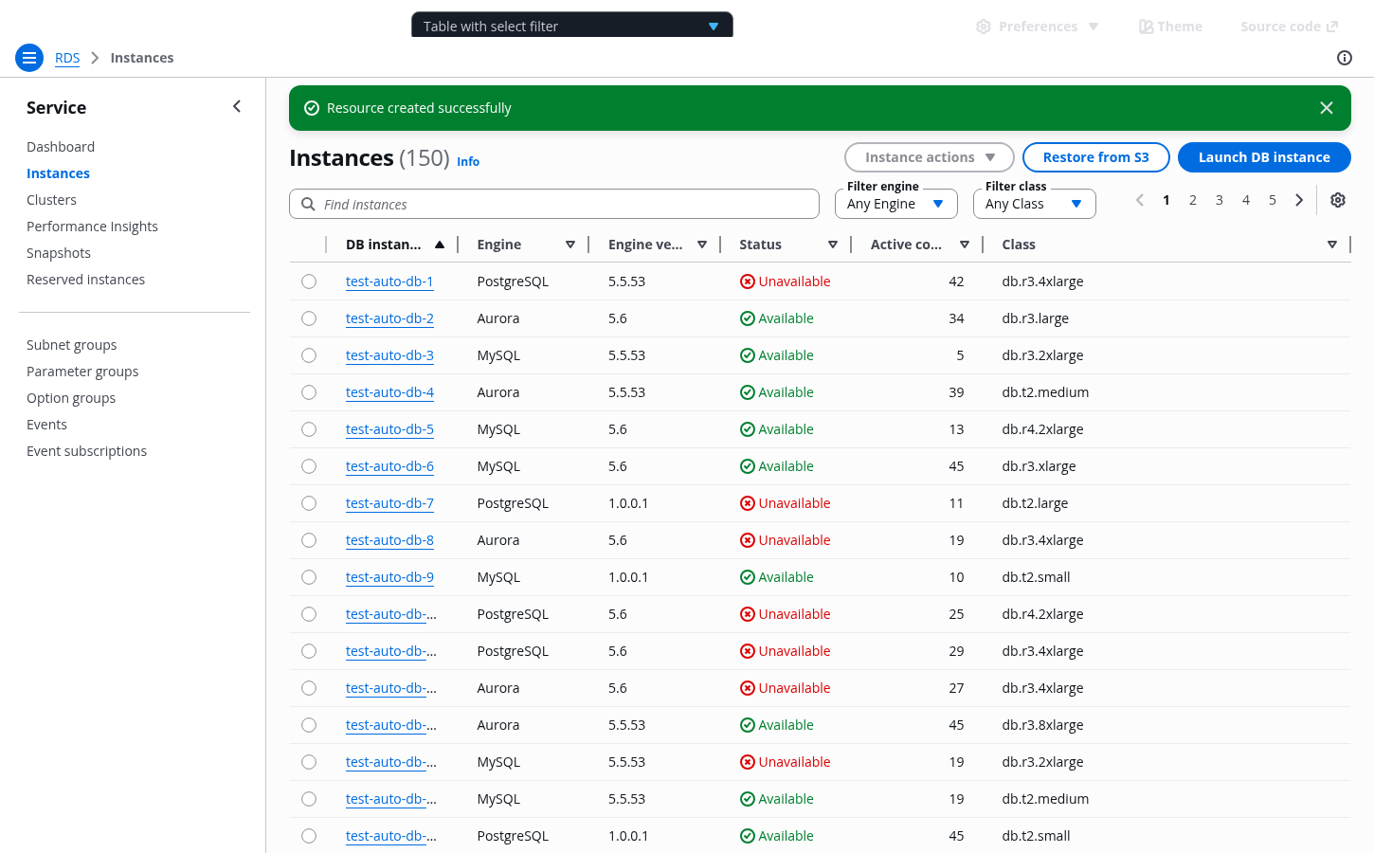The image size is (1374, 853).
Task: Sort by the DB instance column arrow
Action: [x=440, y=245]
